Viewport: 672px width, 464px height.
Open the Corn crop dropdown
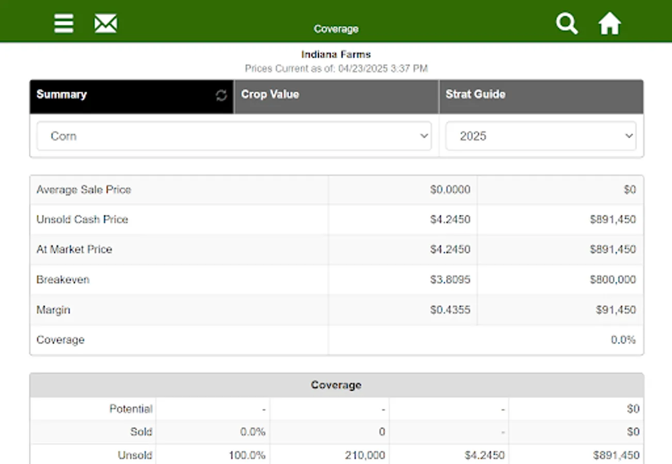click(234, 136)
